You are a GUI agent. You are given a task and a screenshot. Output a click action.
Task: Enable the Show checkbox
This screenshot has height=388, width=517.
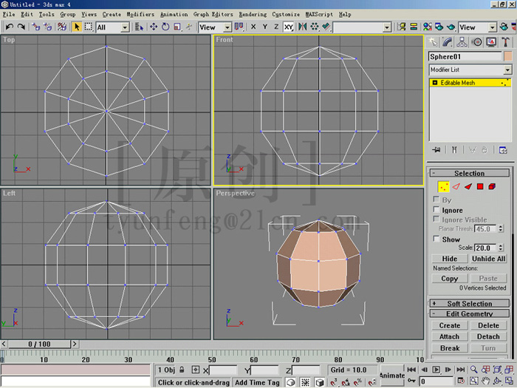436,239
